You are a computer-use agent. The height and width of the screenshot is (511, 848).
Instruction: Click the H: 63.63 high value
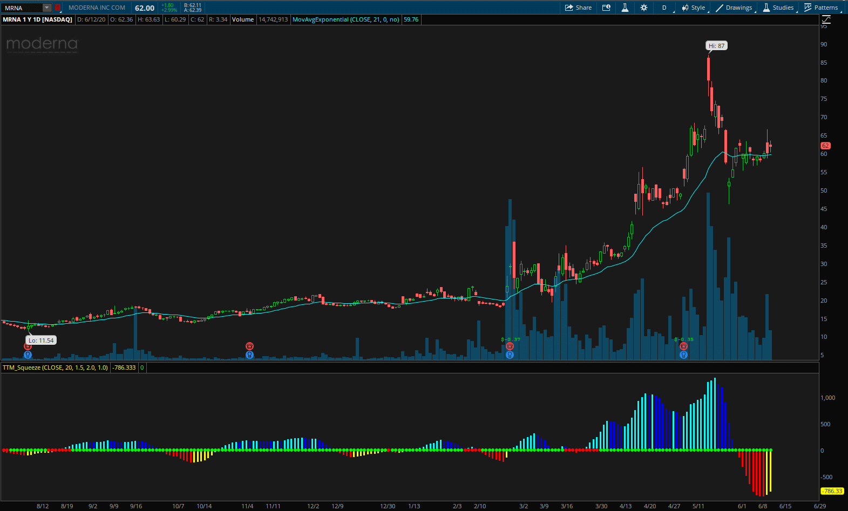[x=149, y=19]
